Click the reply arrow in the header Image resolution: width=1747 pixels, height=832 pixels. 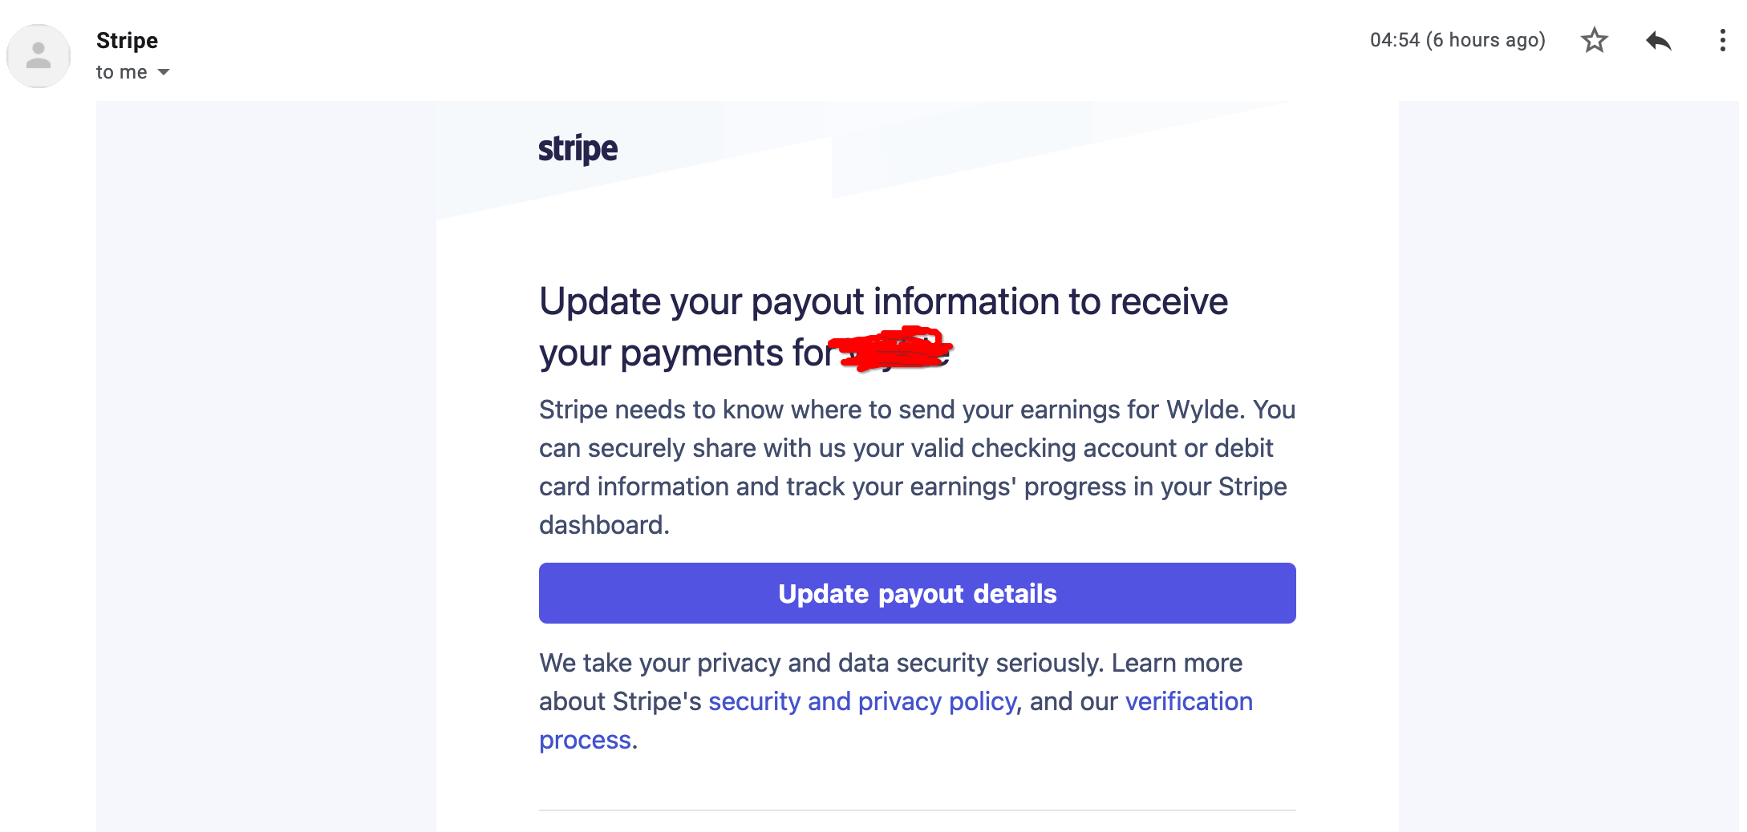click(x=1660, y=39)
